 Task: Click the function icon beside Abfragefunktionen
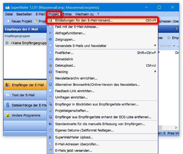(x=50, y=33)
